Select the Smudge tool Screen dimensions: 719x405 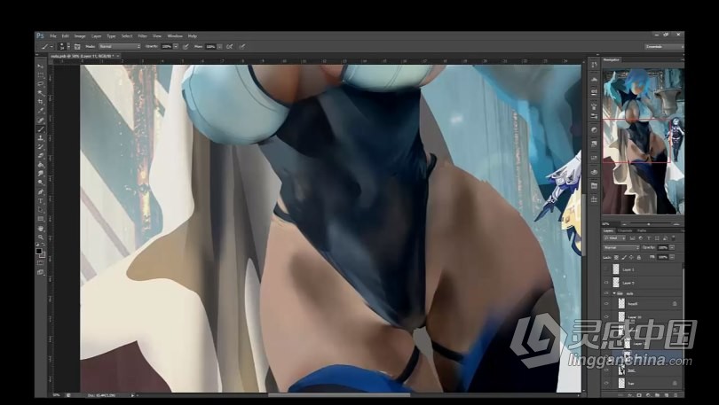[40, 174]
